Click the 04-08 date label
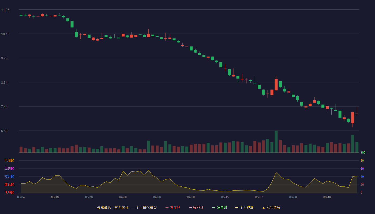 (123, 197)
